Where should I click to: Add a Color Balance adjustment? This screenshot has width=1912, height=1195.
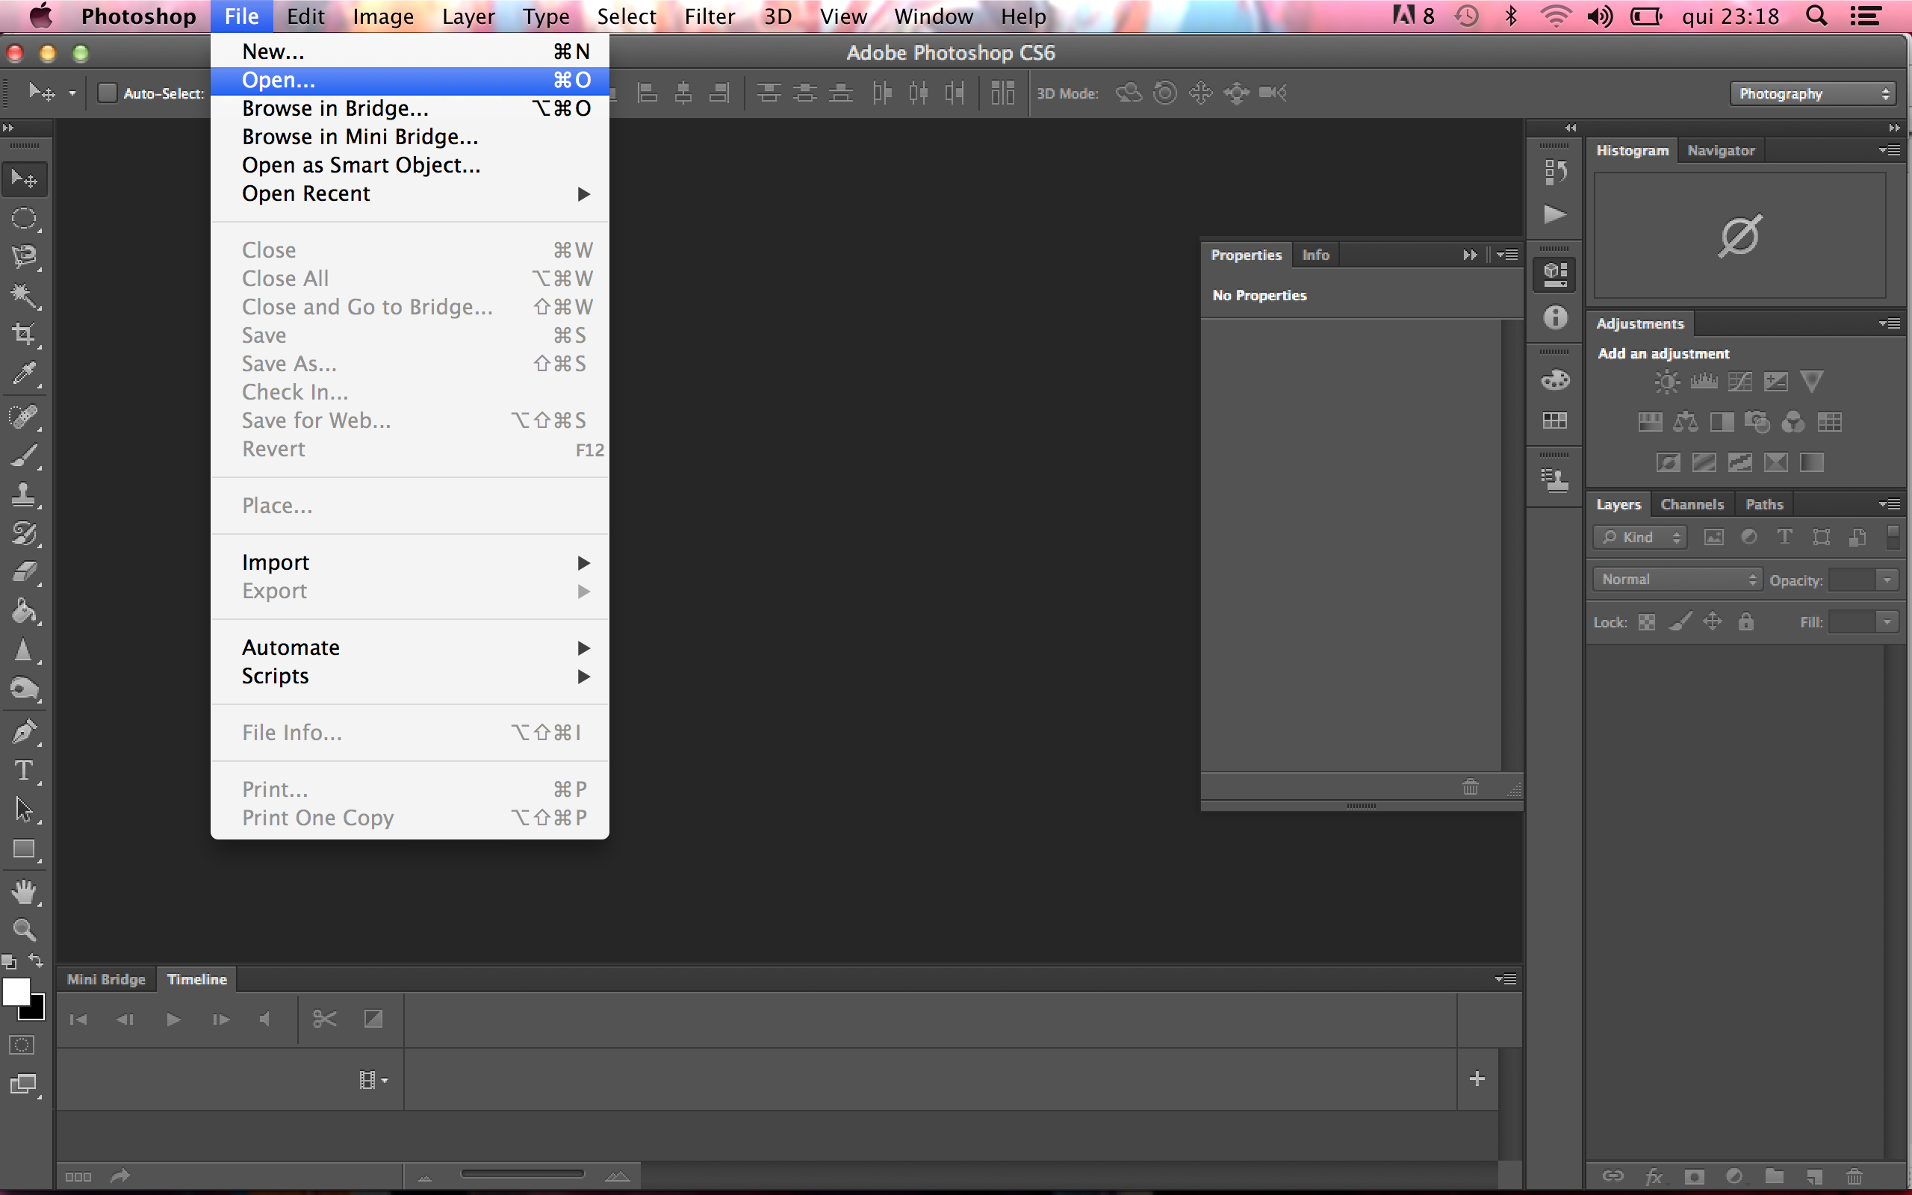[1685, 422]
